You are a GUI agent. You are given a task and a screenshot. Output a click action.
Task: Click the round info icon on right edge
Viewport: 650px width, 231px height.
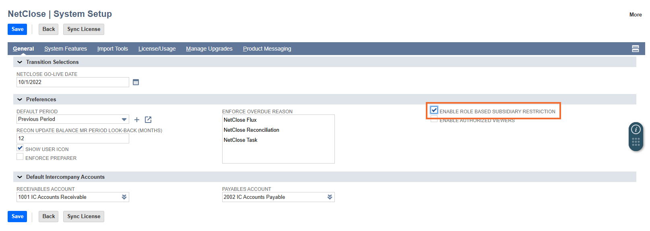tap(636, 129)
